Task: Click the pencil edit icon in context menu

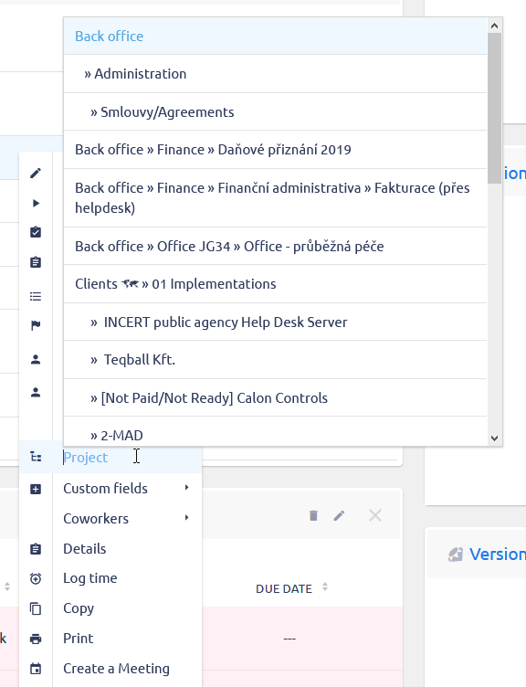Action: click(36, 173)
